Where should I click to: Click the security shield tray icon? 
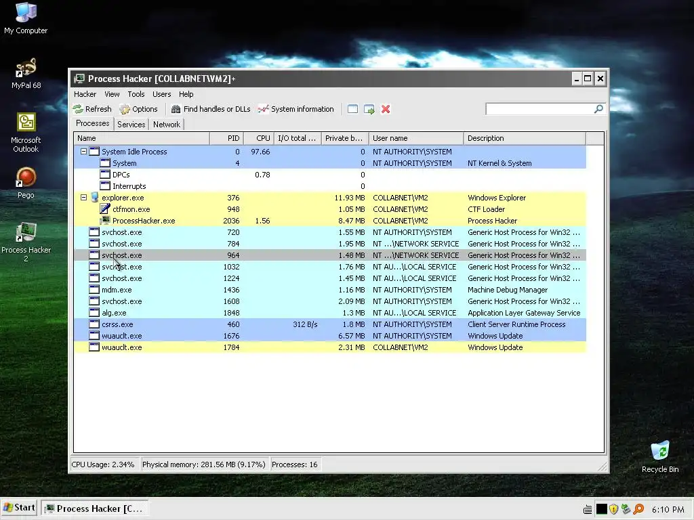tap(613, 509)
